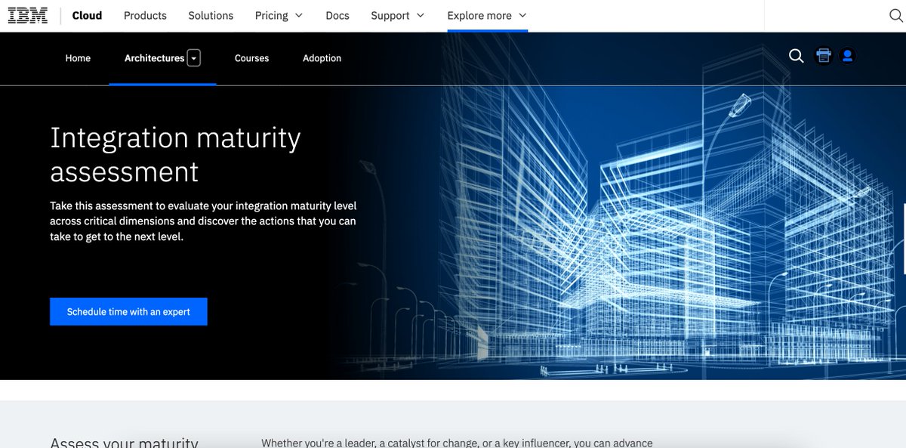Image resolution: width=906 pixels, height=448 pixels.
Task: Click text 'Whether you're a leader, a catalyst'
Action: coord(457,443)
